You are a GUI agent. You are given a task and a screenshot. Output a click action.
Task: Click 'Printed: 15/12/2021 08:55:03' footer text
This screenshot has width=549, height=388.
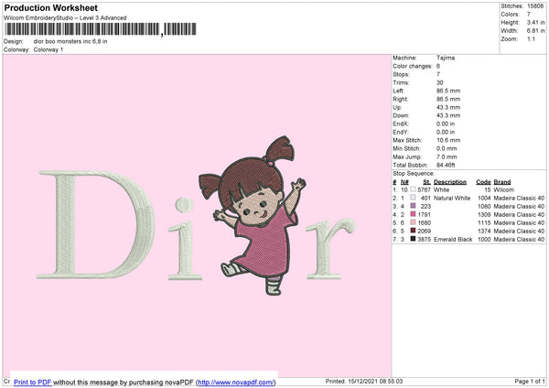pos(364,381)
